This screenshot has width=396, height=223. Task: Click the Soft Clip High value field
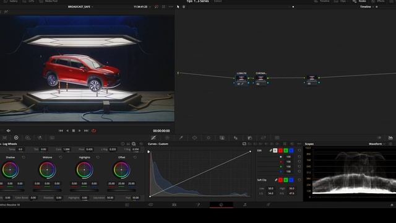tap(291, 188)
